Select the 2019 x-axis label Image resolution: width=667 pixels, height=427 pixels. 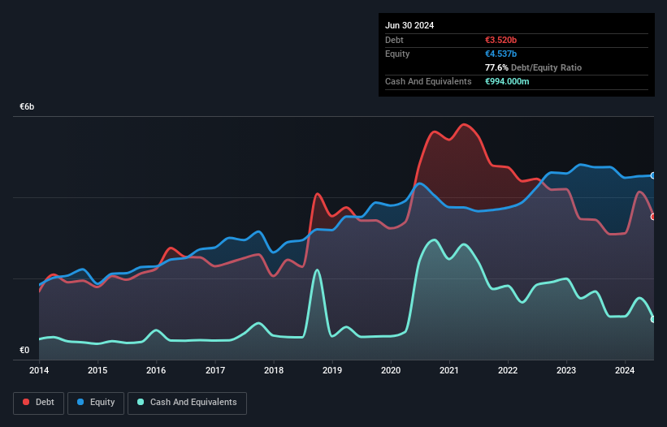[332, 370]
